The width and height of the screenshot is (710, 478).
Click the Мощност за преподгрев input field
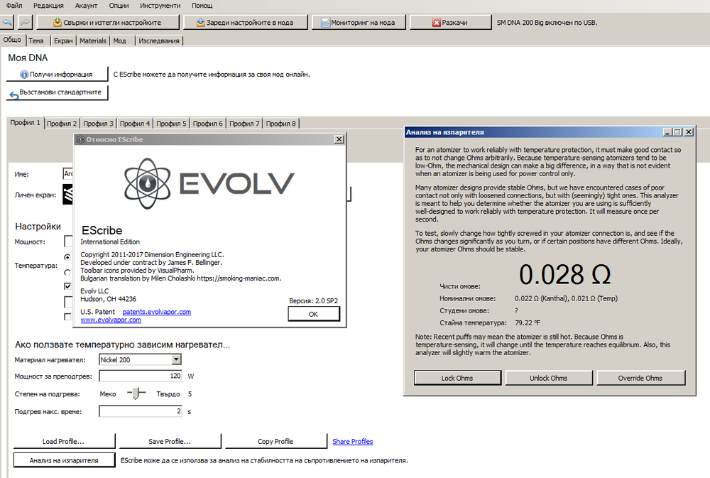click(141, 376)
